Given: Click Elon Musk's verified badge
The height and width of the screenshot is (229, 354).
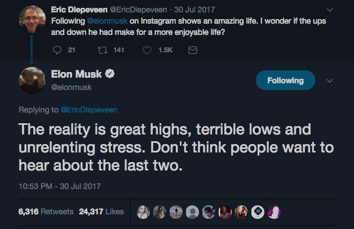Looking at the screenshot, I should (x=110, y=74).
